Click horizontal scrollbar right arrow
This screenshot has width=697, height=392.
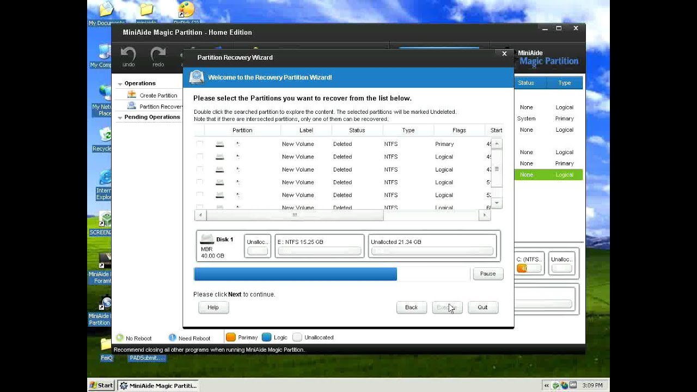484,215
